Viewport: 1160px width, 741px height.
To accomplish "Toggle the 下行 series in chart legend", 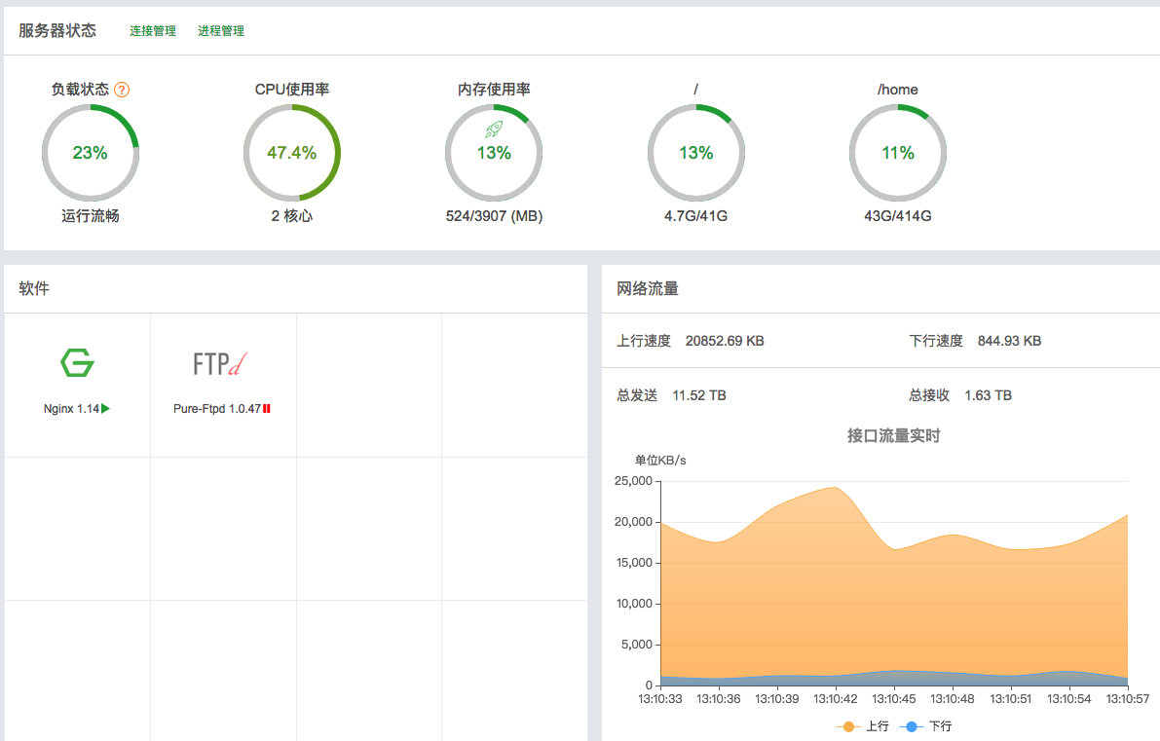I will click(x=928, y=726).
